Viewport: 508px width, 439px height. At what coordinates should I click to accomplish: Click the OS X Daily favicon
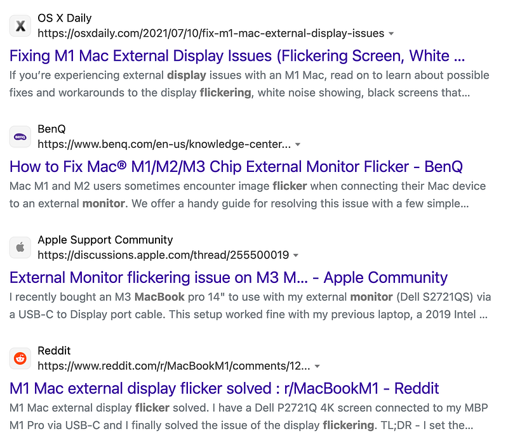click(20, 25)
